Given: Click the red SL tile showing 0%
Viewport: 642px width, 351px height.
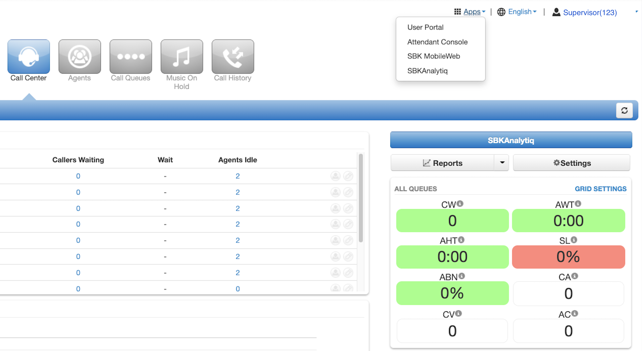Looking at the screenshot, I should click(x=568, y=257).
